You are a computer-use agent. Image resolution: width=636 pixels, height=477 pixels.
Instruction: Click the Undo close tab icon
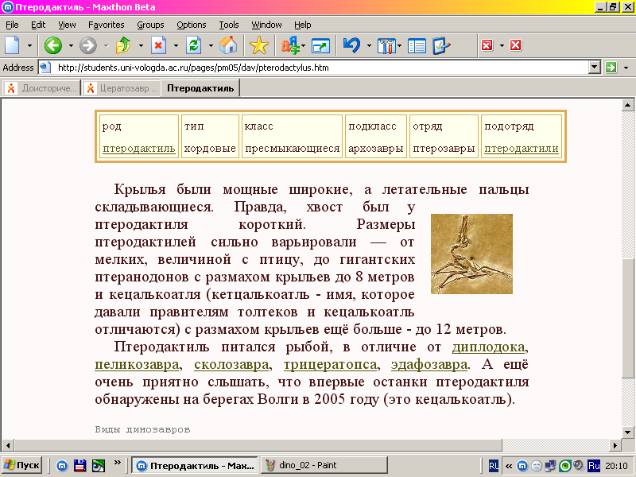click(351, 45)
